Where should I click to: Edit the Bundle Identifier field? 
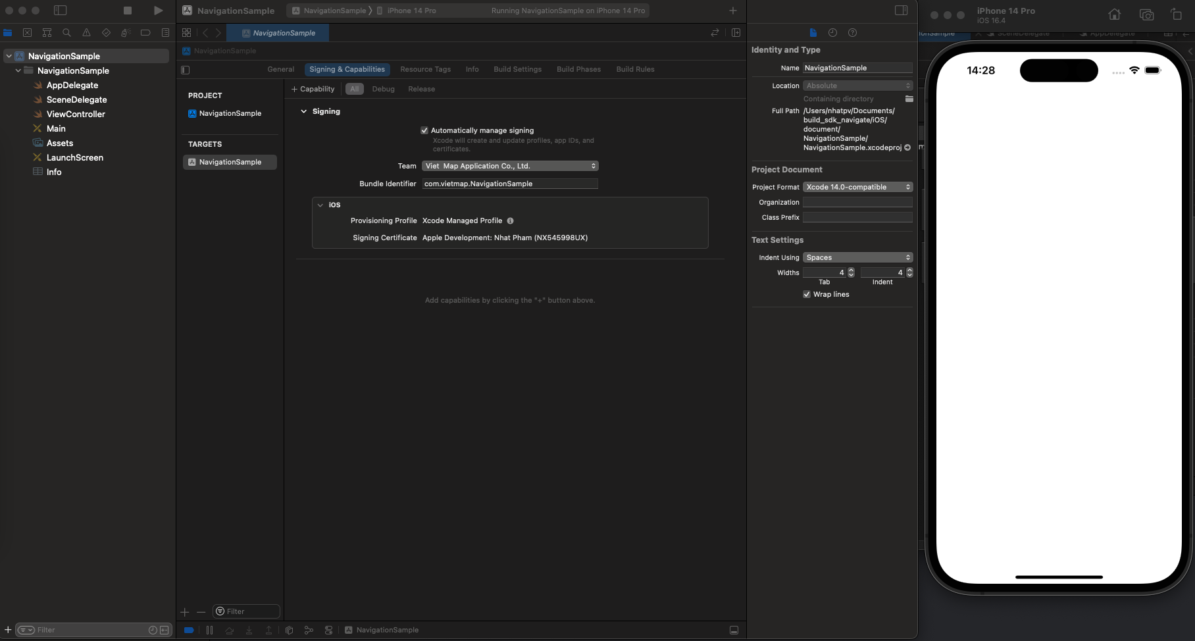(510, 184)
